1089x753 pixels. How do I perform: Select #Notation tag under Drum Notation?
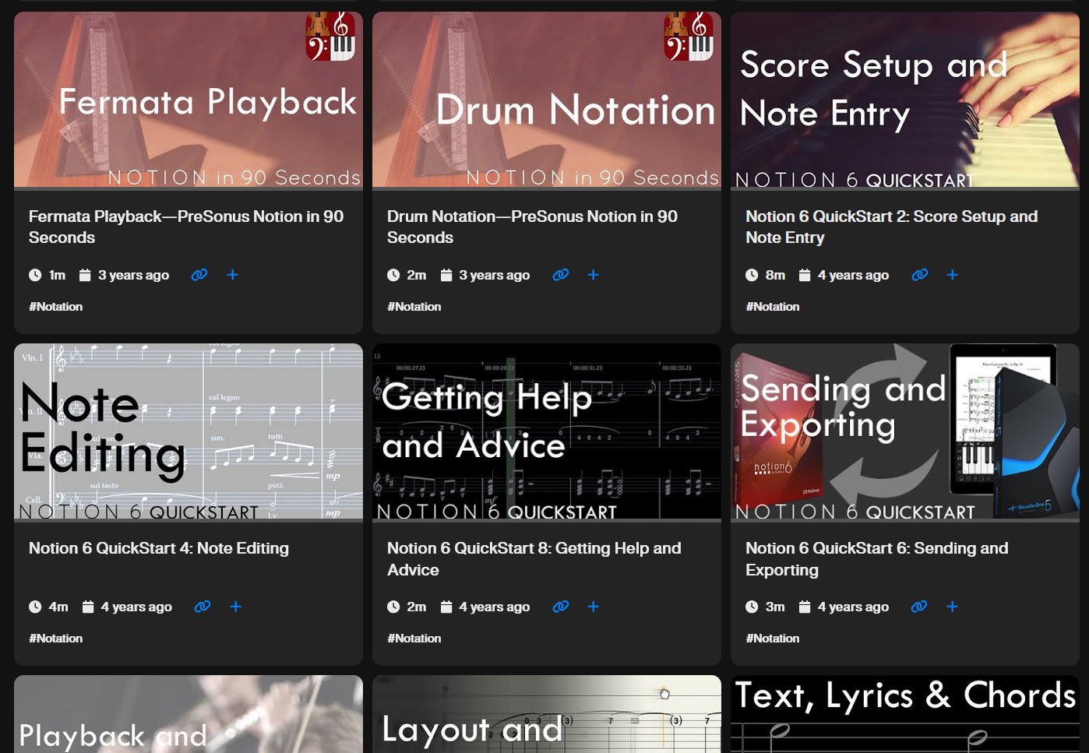click(x=414, y=307)
